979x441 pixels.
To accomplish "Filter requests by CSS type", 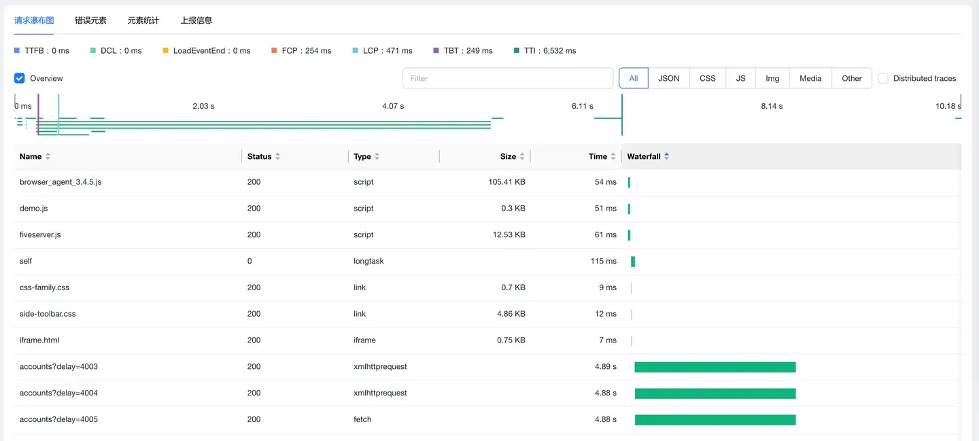I will [707, 78].
